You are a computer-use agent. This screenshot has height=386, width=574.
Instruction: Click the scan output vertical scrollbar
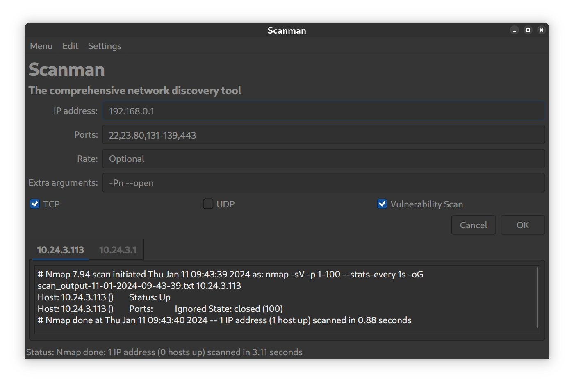537,297
